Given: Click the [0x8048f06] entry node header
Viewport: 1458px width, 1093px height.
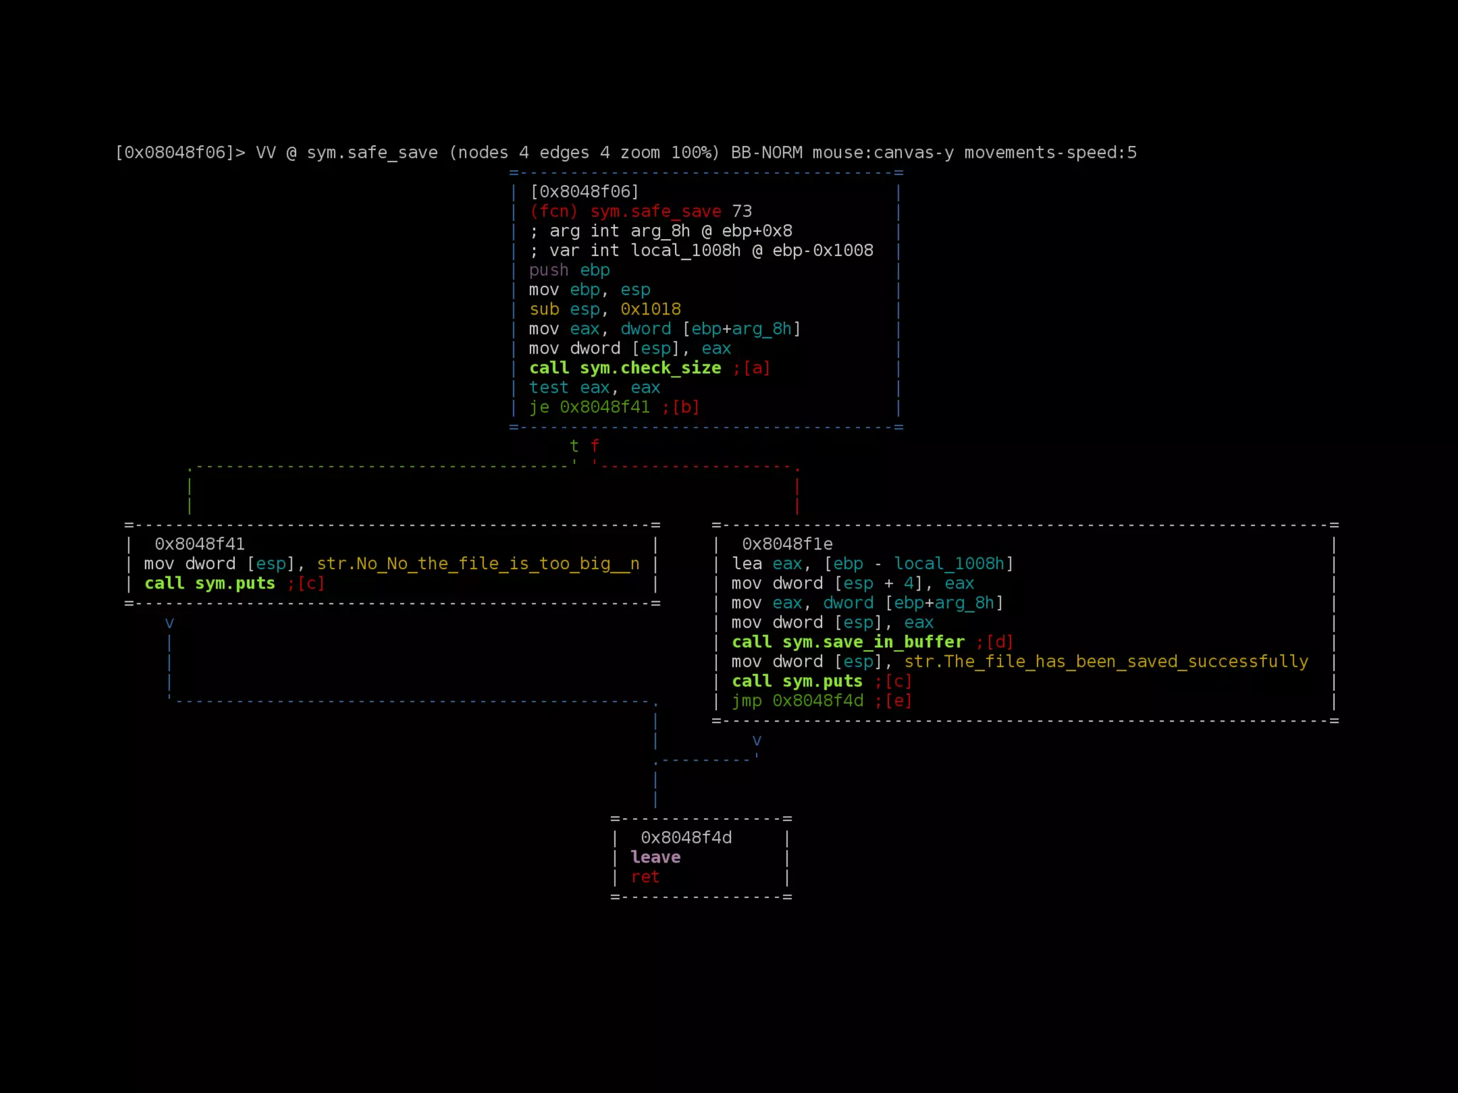Looking at the screenshot, I should click(584, 192).
